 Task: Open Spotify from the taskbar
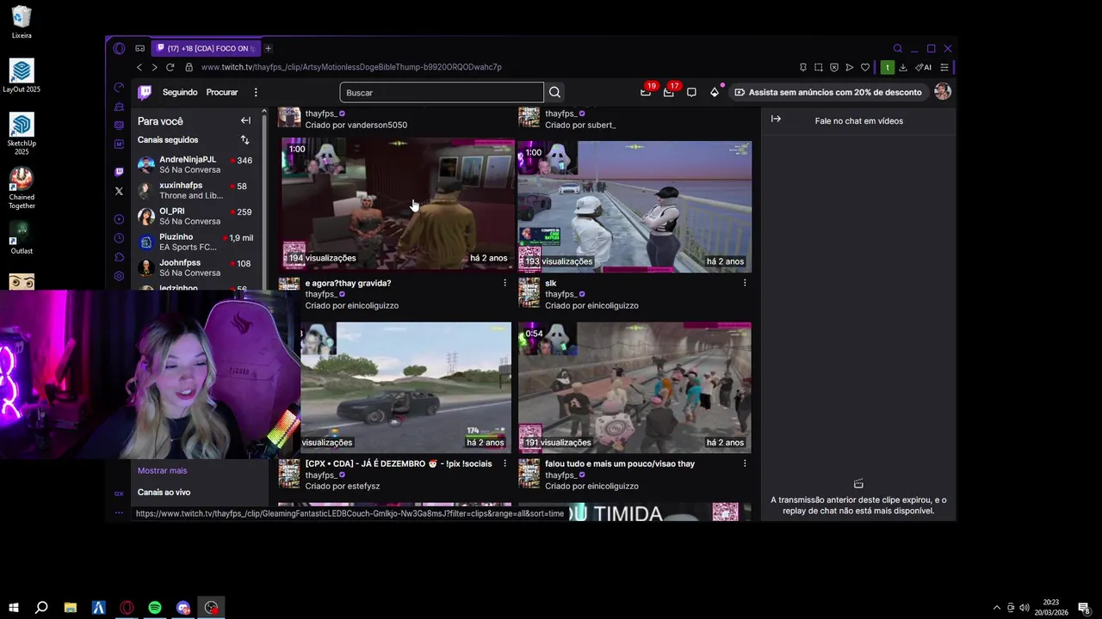(x=155, y=608)
